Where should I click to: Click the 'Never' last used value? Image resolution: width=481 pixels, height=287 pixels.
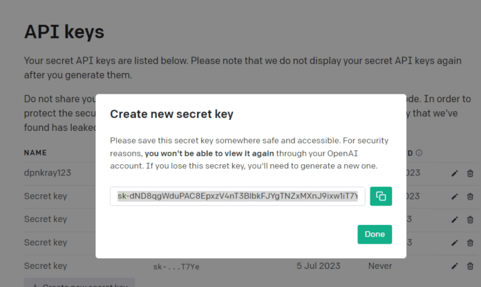[379, 266]
